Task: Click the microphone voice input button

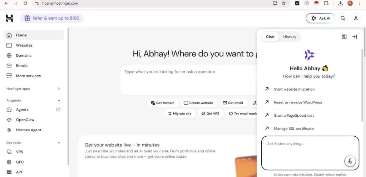Action: [x=350, y=161]
